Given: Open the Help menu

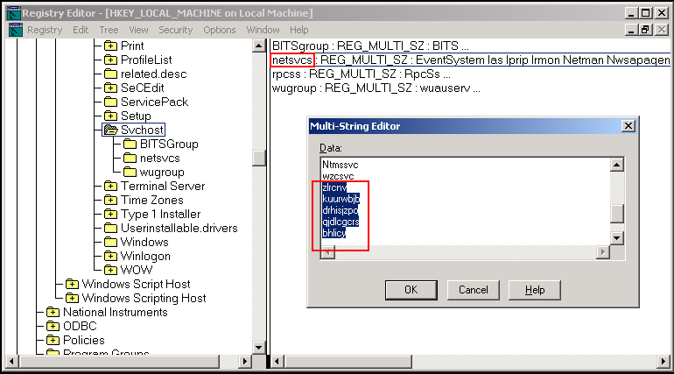Looking at the screenshot, I should coord(298,30).
